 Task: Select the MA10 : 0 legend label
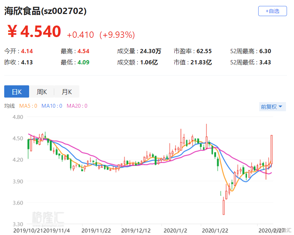pyautogui.click(x=52, y=106)
